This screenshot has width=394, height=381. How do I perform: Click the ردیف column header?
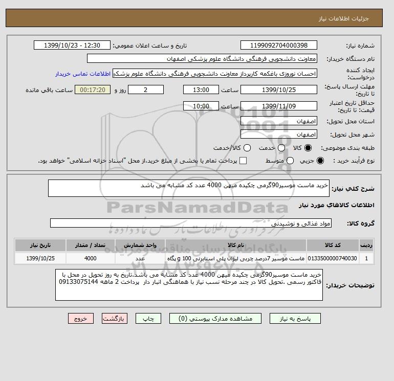click(x=366, y=245)
